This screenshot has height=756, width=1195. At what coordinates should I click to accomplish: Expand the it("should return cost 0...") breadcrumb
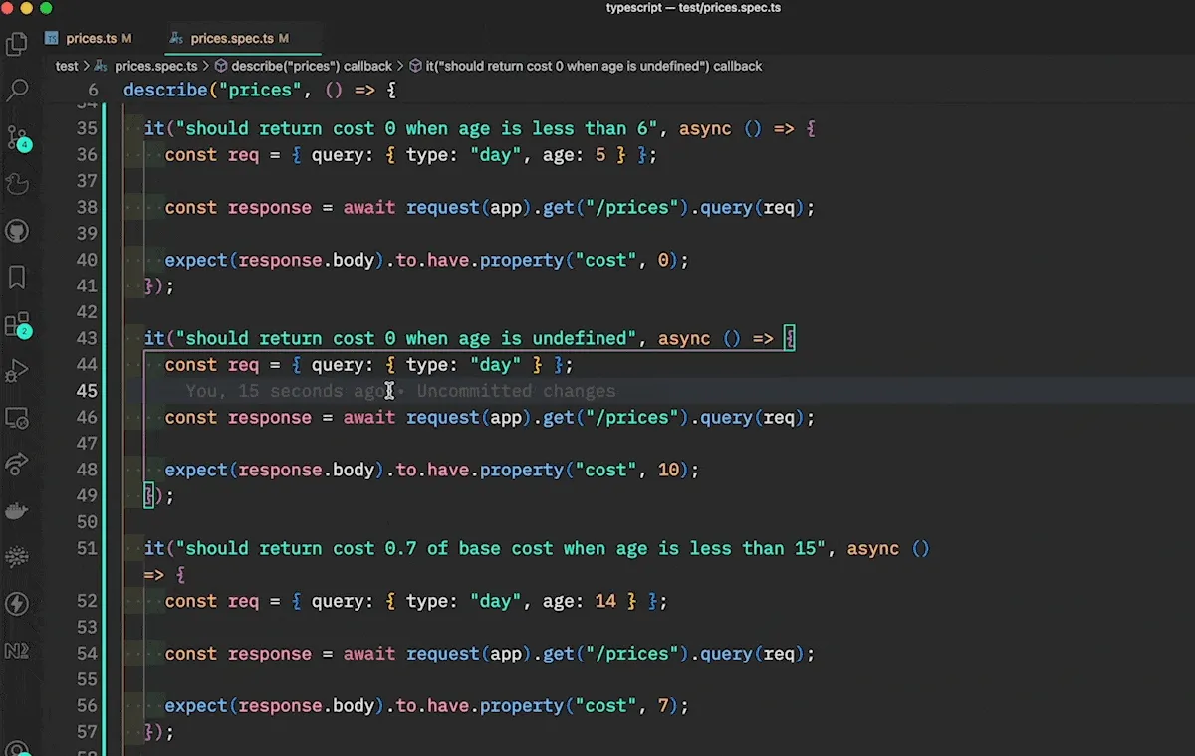594,66
